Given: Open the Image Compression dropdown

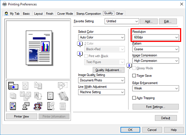Looking at the screenshot, I should [155, 61].
